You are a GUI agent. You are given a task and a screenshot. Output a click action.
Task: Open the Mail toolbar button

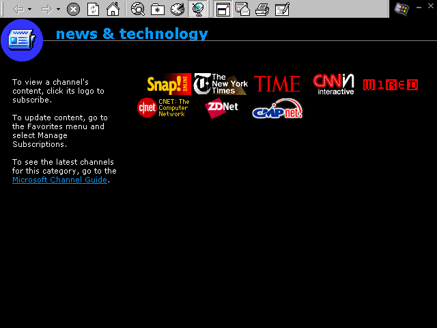pos(242,9)
